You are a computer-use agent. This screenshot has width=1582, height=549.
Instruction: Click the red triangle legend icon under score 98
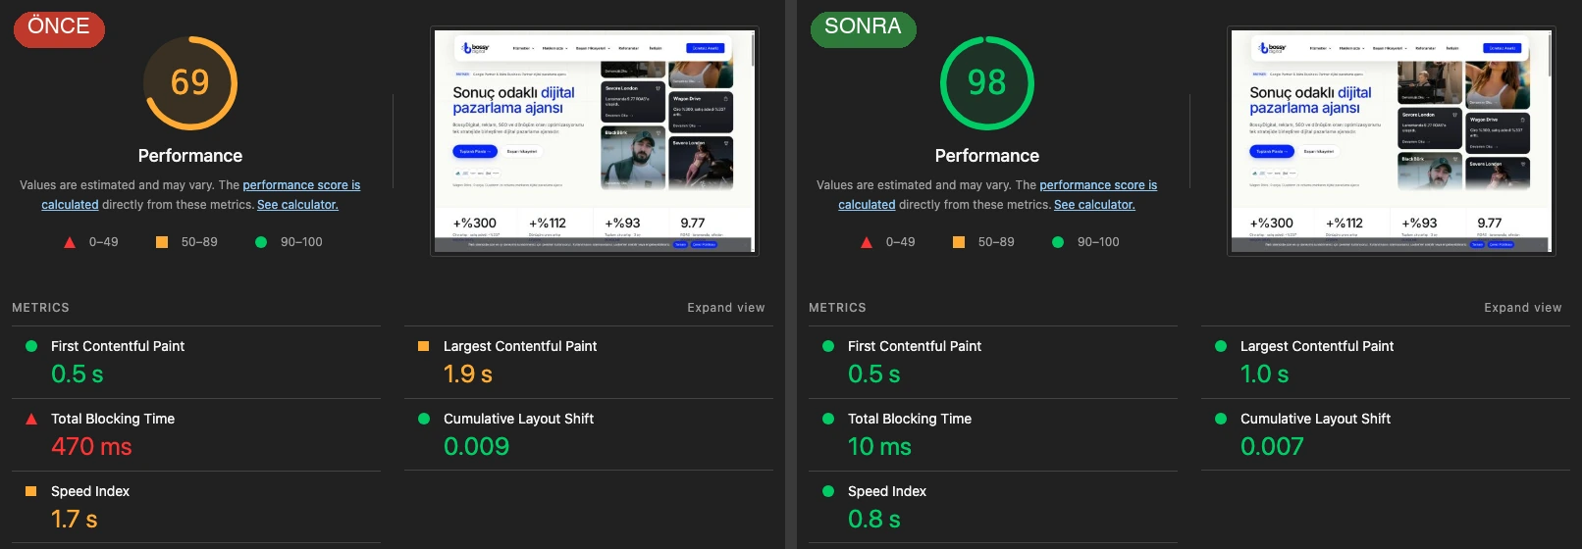[867, 242]
